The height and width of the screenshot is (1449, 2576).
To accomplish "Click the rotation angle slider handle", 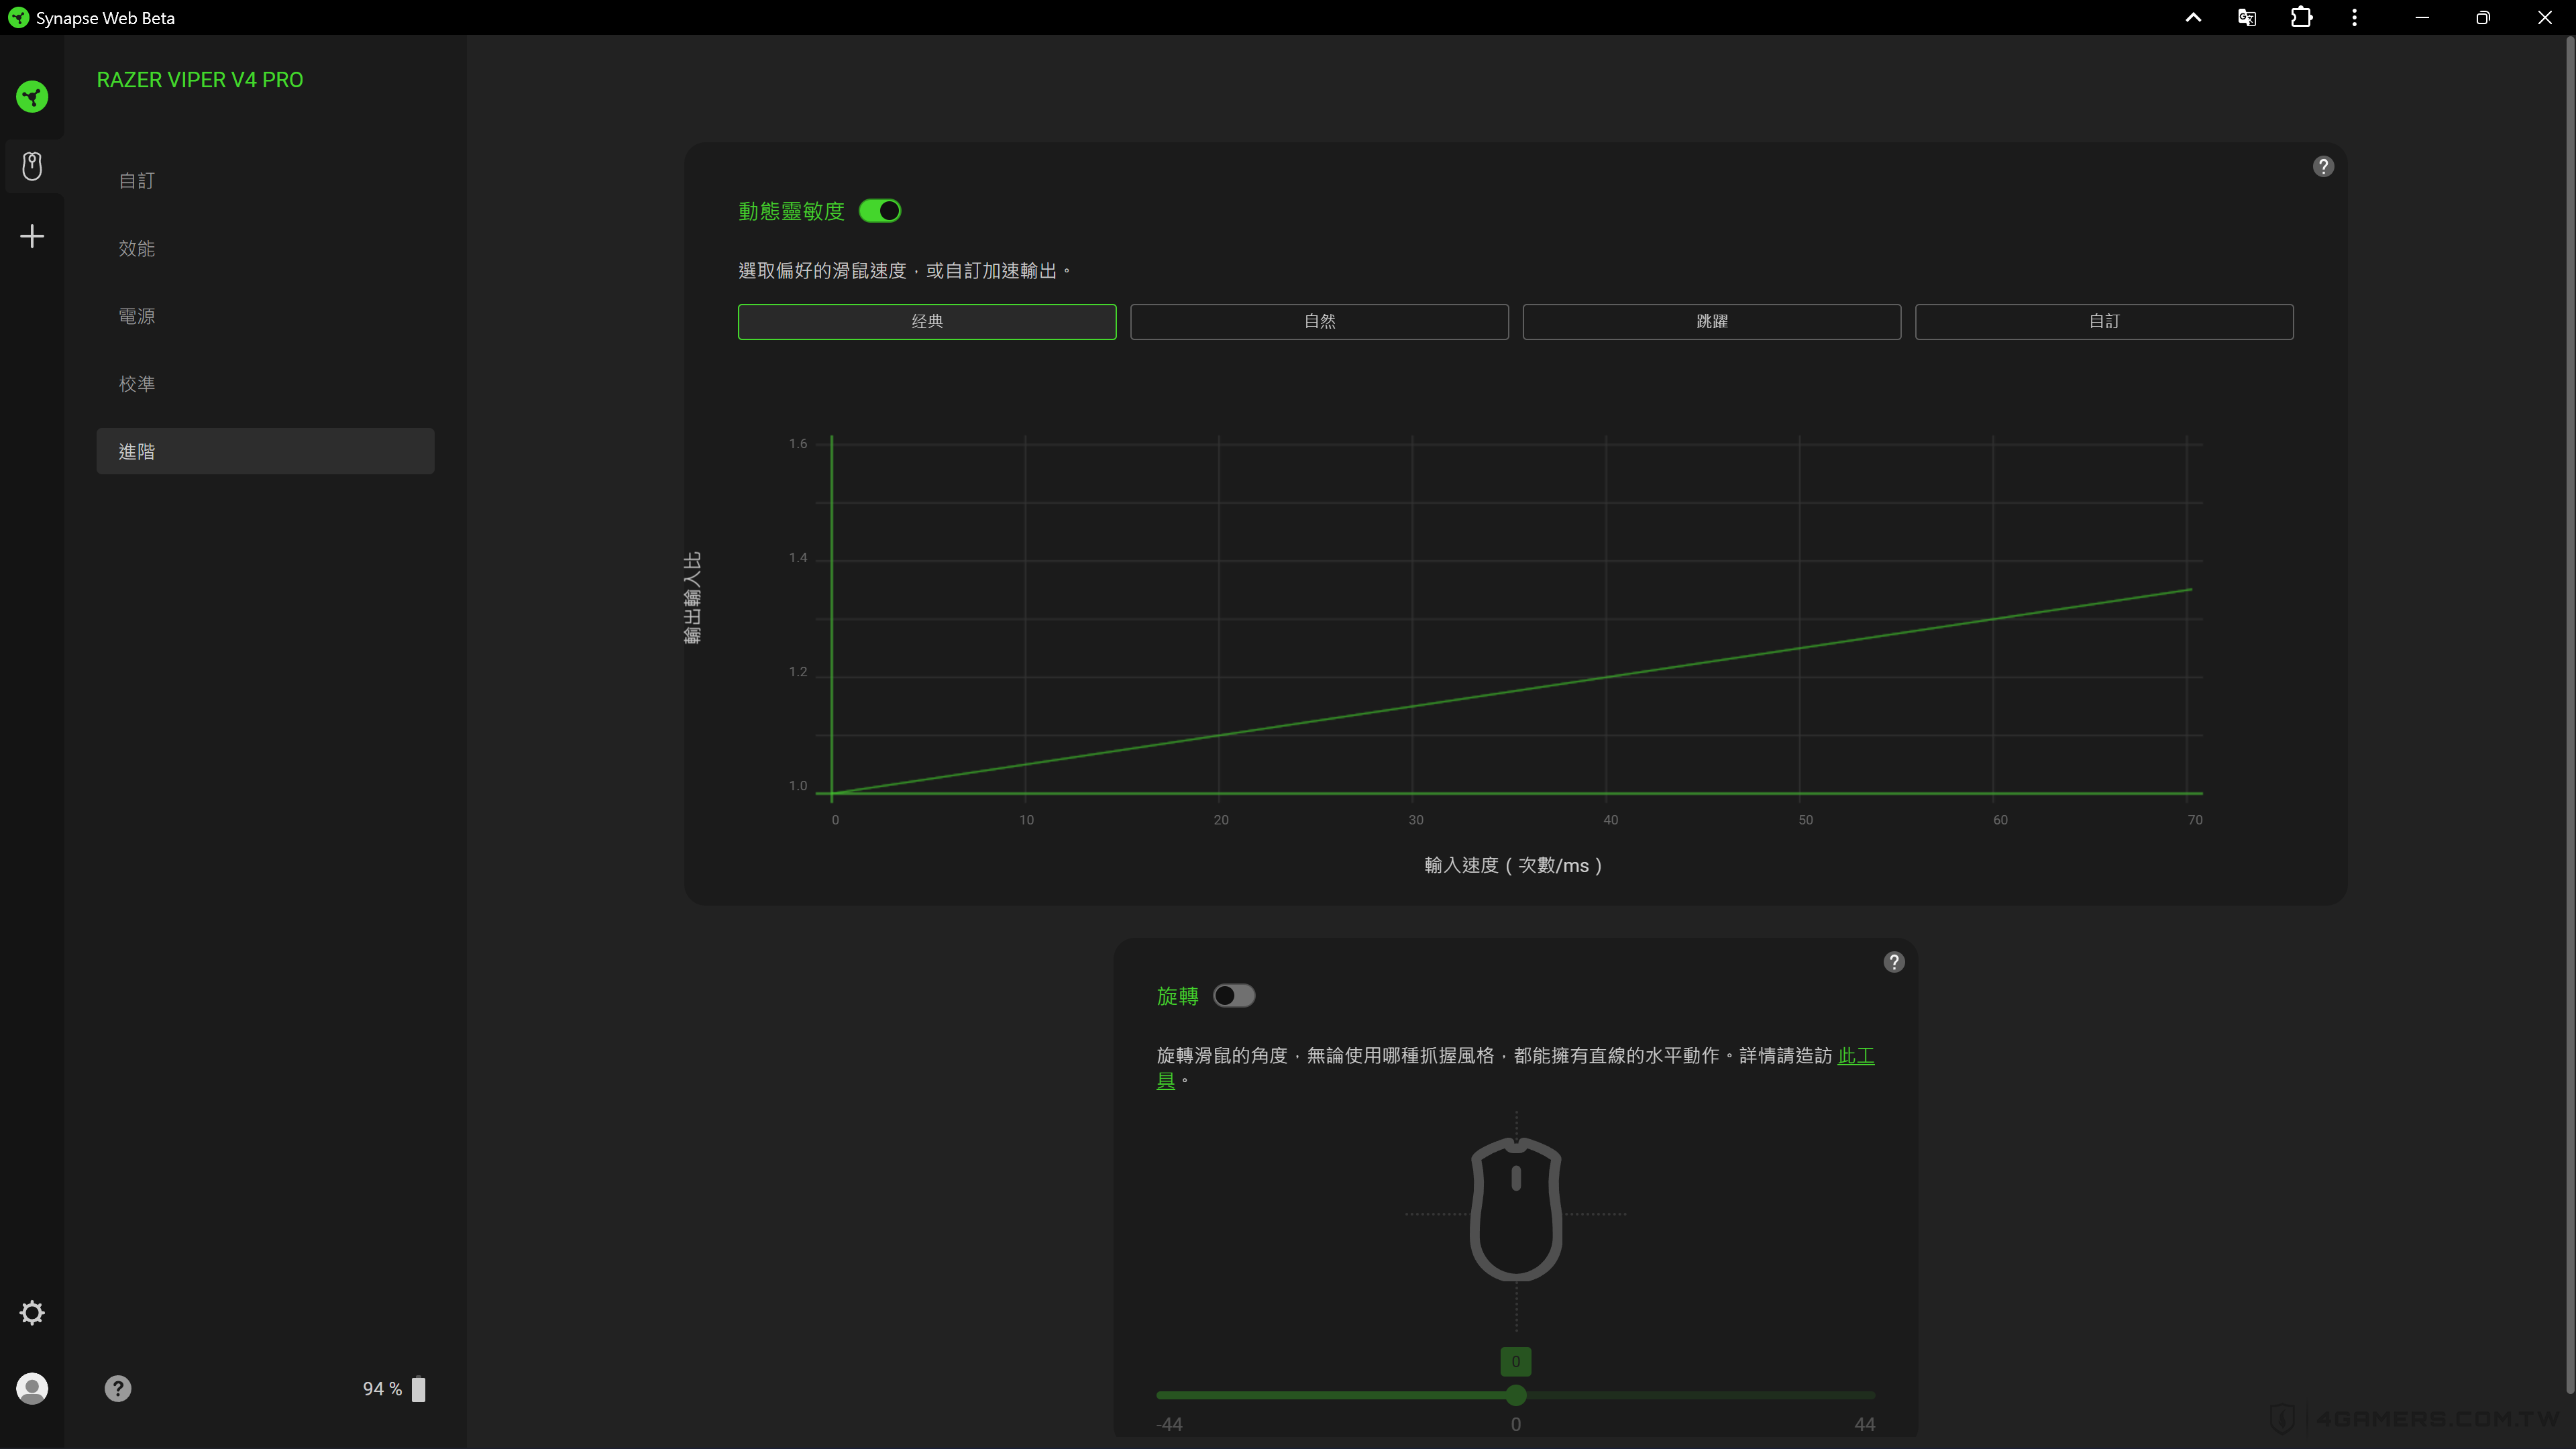I will coord(1516,1395).
